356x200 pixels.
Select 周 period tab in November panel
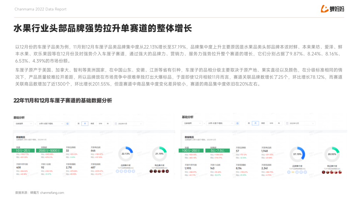pos(78,124)
